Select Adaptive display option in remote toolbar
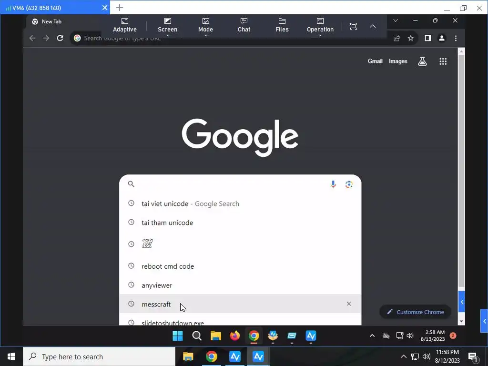Viewport: 488px width, 366px height. click(125, 25)
